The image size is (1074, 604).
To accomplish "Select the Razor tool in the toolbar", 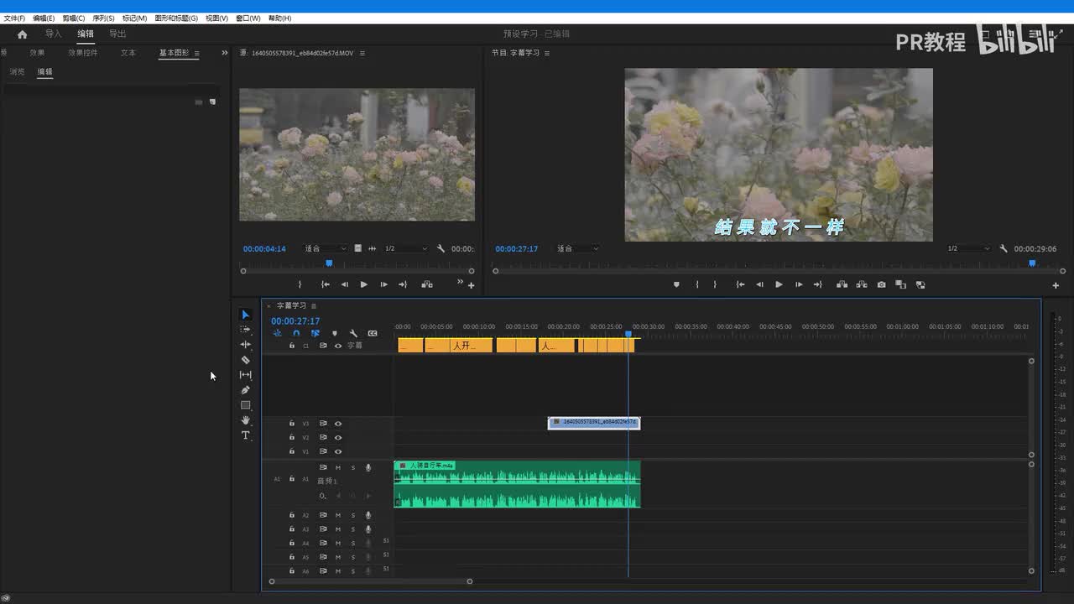I will point(245,360).
